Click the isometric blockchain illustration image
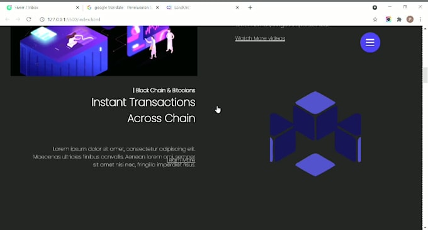This screenshot has height=230, width=428. (x=104, y=51)
